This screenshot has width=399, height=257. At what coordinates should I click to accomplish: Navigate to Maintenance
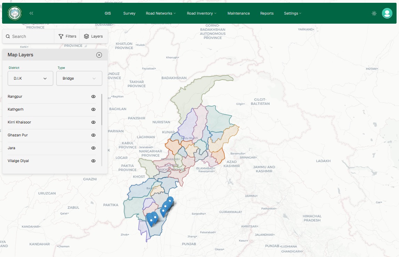(238, 13)
